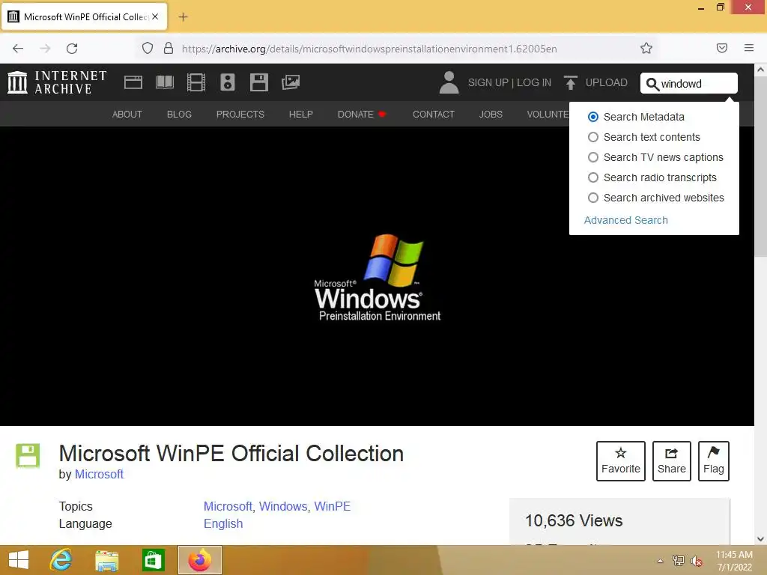
Task: Open the Web (Wayback) media icon
Action: pos(133,82)
